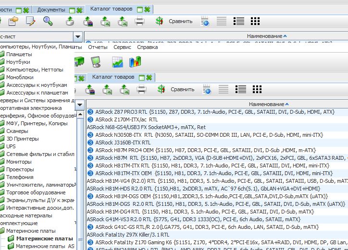Click the plain disk export icon in upper toolbar
The height and width of the screenshot is (250, 348).
point(70,21)
